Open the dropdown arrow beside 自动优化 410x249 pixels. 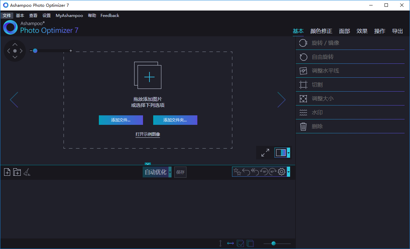pyautogui.click(x=170, y=172)
